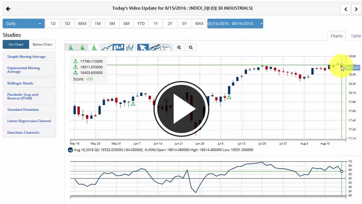Viewport: 362px width, 204px height.
Task: Open the Table tab
Action: tap(356, 36)
